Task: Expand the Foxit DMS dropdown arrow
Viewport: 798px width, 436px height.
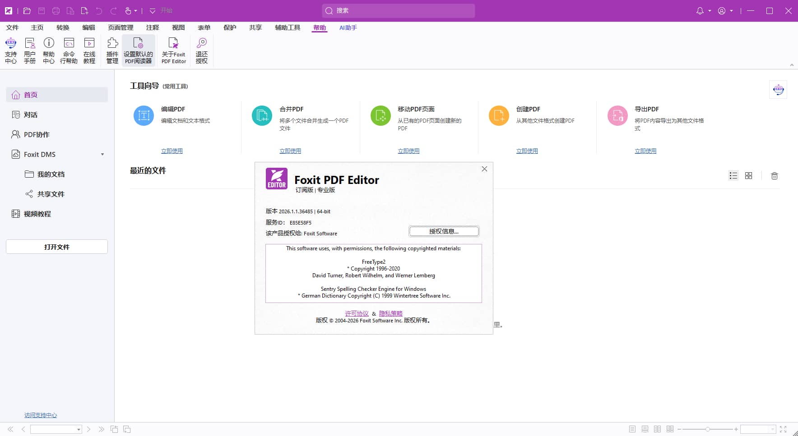Action: click(x=102, y=155)
